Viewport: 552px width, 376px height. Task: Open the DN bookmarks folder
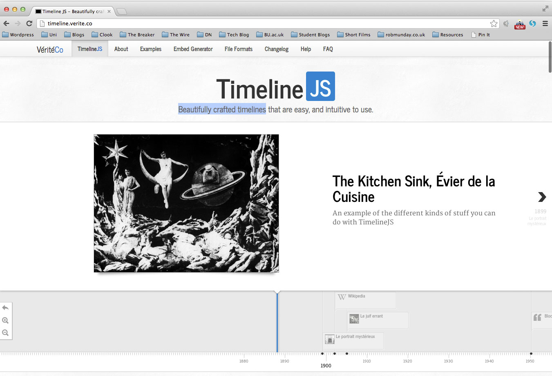pos(204,35)
